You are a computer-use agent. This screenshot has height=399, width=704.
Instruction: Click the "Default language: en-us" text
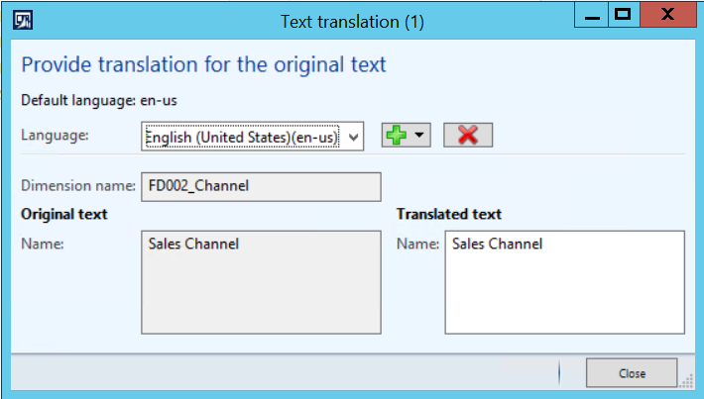click(99, 99)
